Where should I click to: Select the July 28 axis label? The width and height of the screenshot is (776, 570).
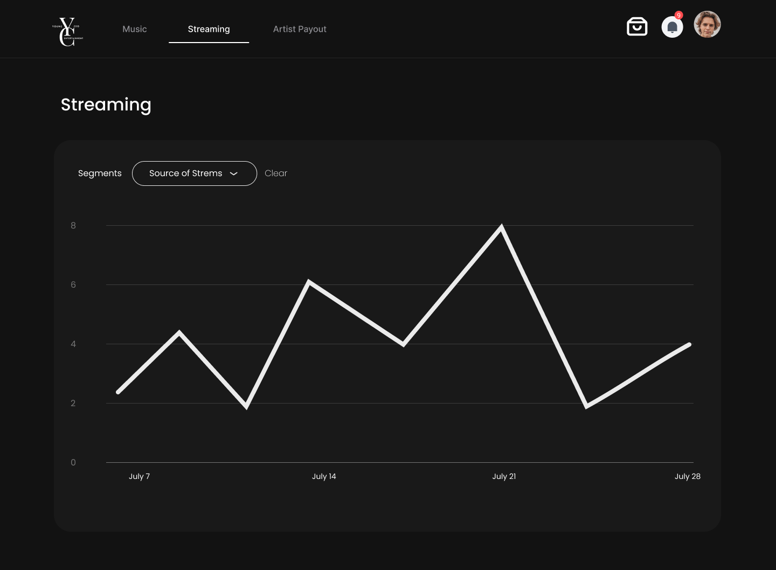click(x=688, y=476)
